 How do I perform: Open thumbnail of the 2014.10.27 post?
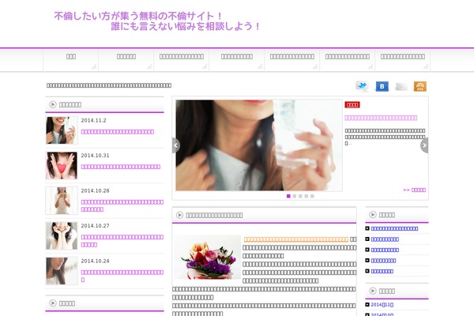(x=62, y=235)
